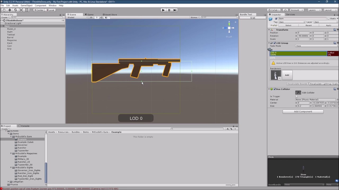Open the File menu

point(2,6)
